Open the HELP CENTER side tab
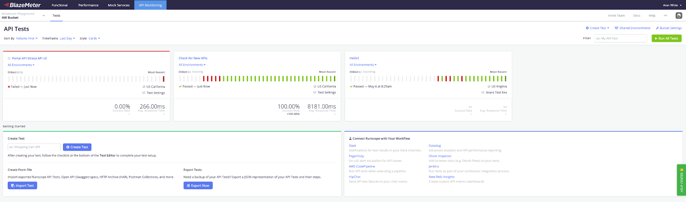The height and width of the screenshot is (202, 686). click(x=681, y=180)
